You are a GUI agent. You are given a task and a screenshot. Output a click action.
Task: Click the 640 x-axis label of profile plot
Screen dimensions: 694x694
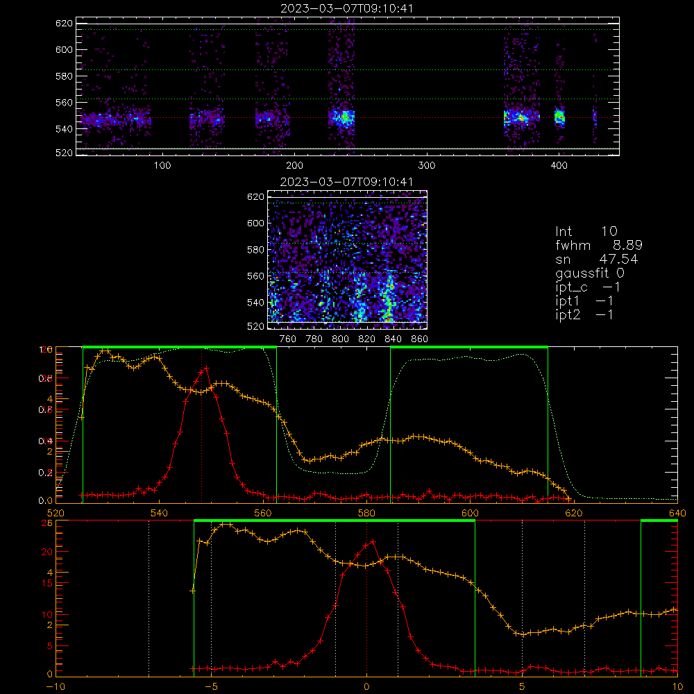click(x=677, y=513)
